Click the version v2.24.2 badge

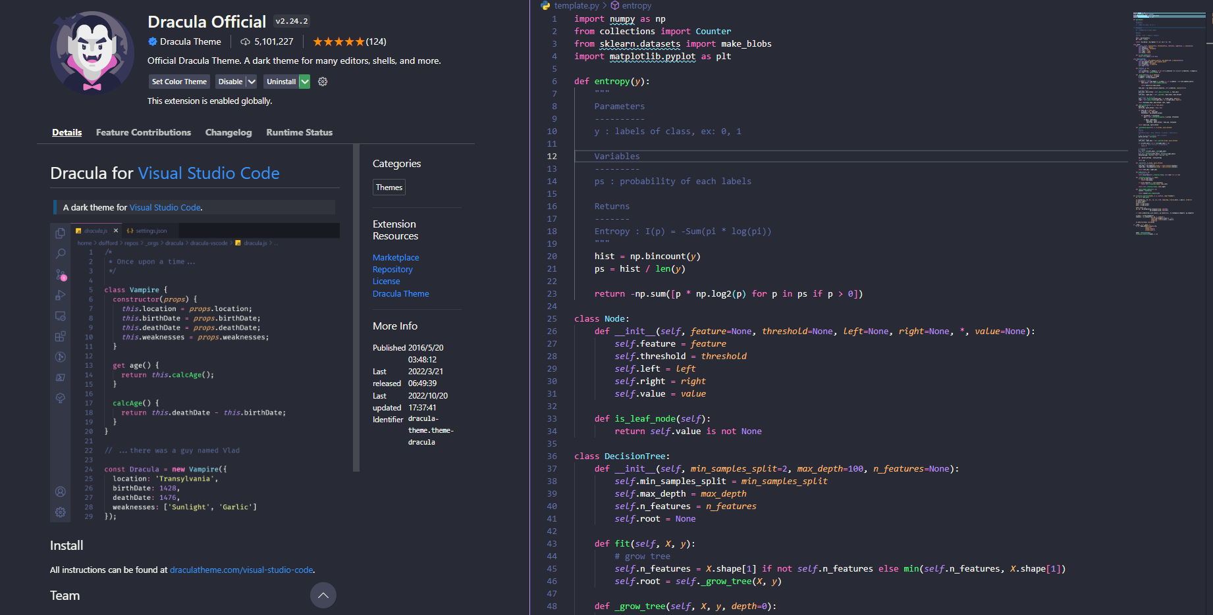point(292,21)
